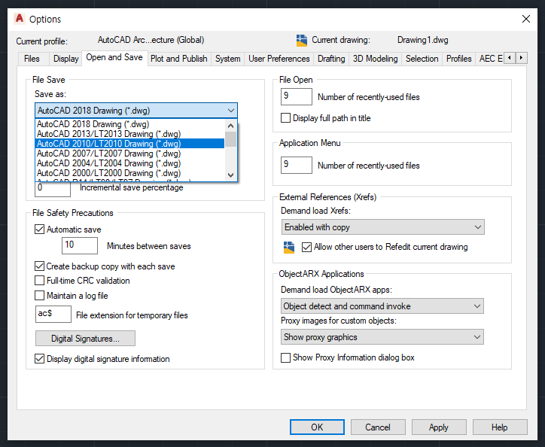The width and height of the screenshot is (545, 447).
Task: Click Application Menu recently-used files field
Action: click(297, 165)
